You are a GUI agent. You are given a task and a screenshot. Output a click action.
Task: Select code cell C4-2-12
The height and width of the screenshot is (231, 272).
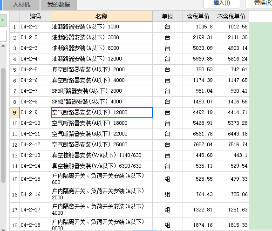click(35, 145)
